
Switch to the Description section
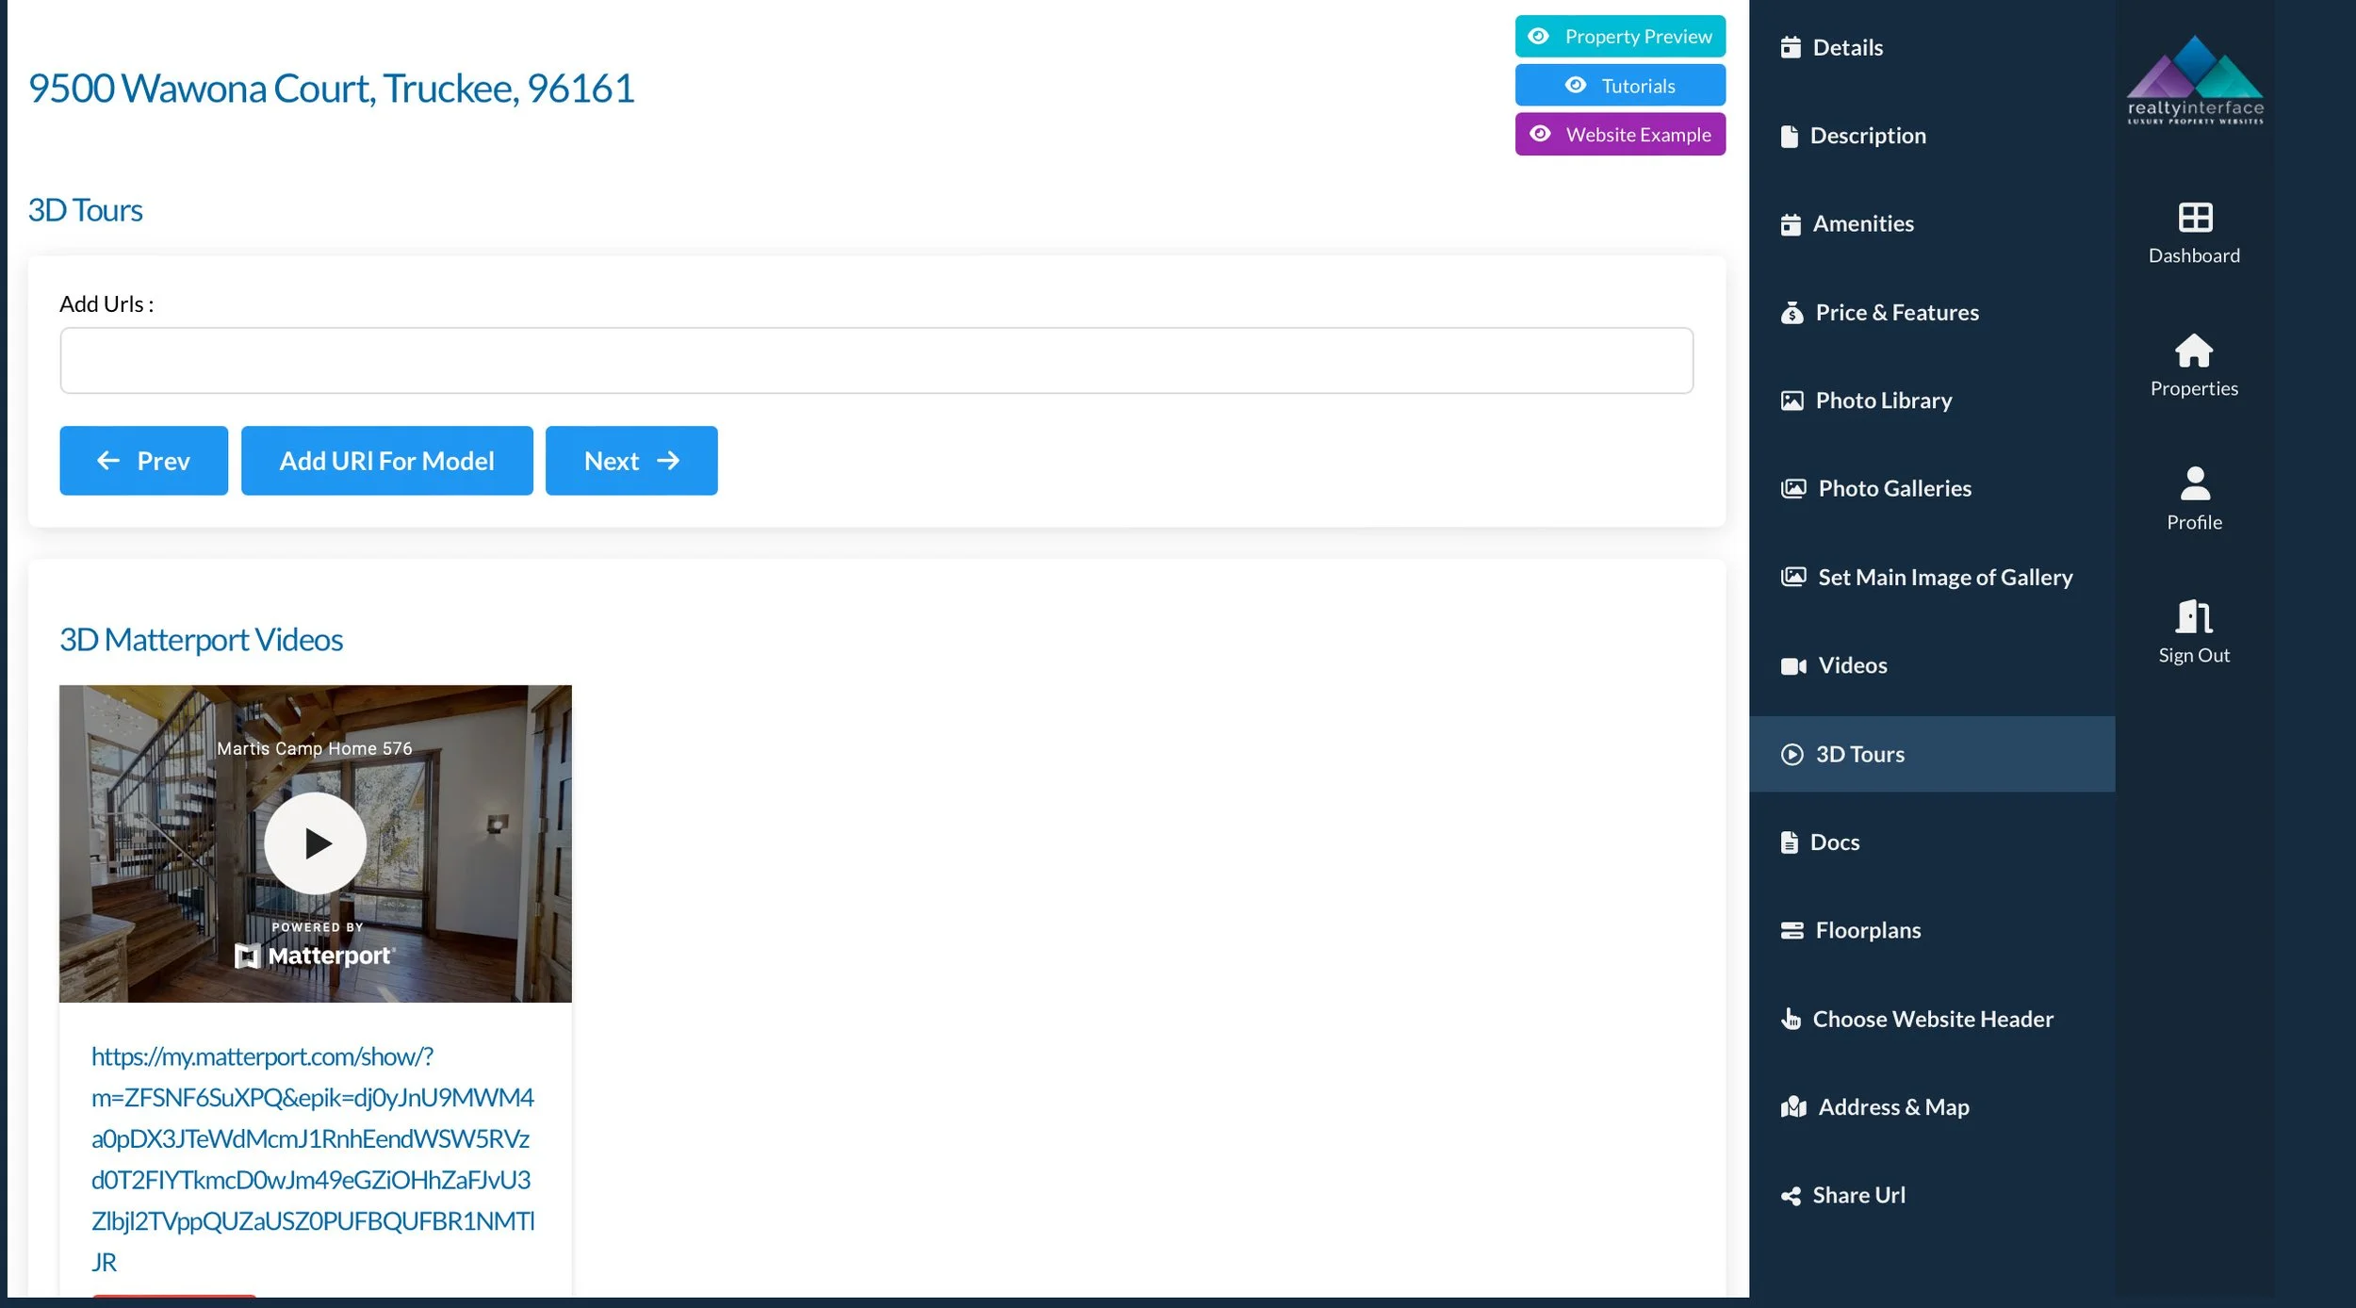(1870, 135)
